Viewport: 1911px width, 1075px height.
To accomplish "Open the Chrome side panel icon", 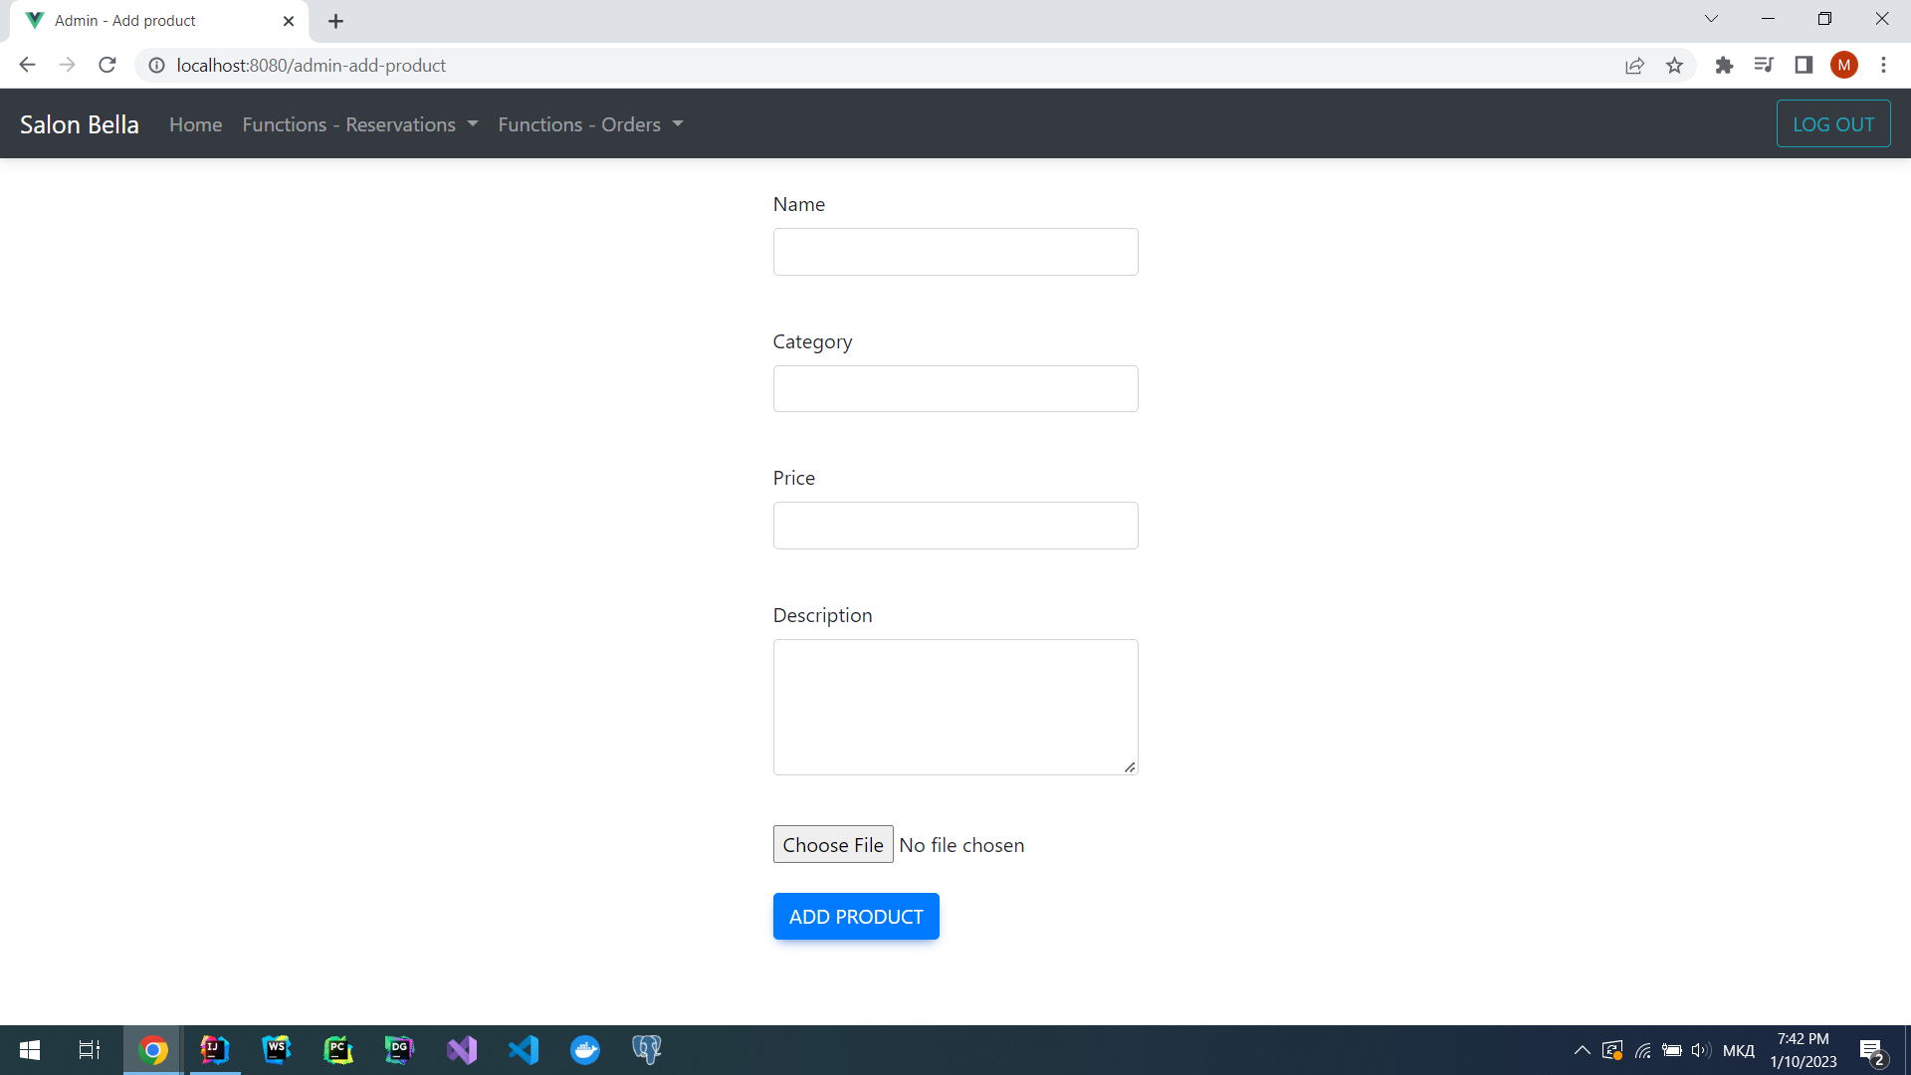I will [1804, 66].
